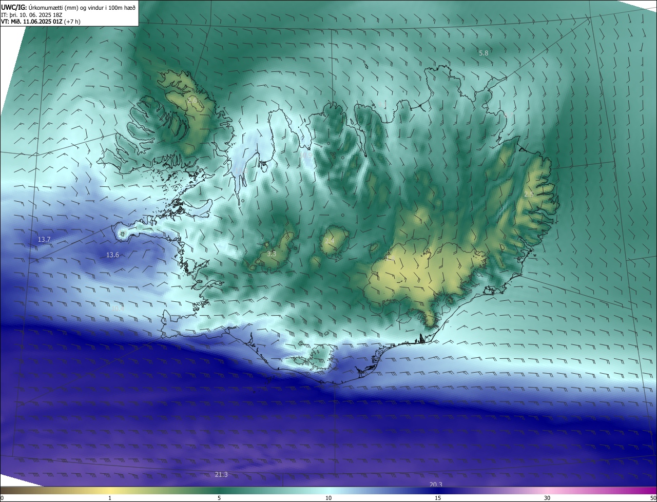Image resolution: width=657 pixels, height=502 pixels.
Task: Click the 13.7 precipitation value label
Action: pos(44,240)
